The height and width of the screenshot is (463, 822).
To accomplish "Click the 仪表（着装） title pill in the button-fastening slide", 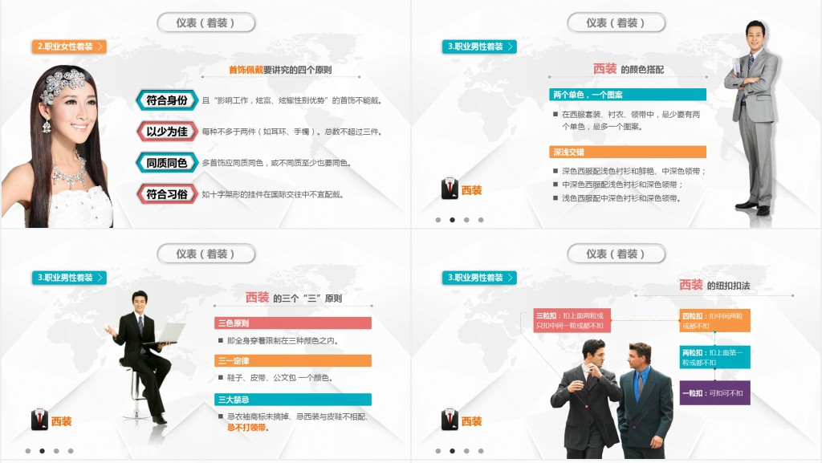I will tap(616, 254).
